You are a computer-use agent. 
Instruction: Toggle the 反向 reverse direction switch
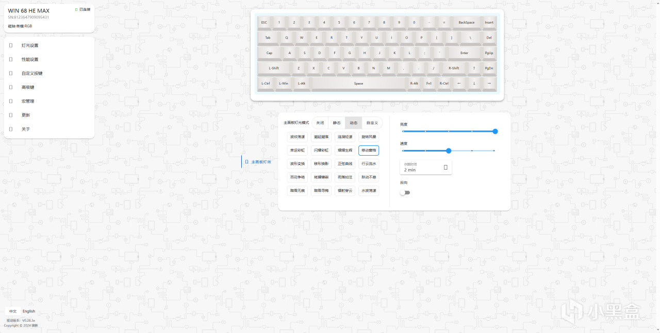click(x=405, y=193)
